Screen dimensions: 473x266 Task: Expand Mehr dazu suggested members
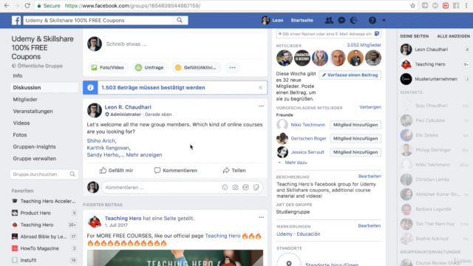[296, 163]
